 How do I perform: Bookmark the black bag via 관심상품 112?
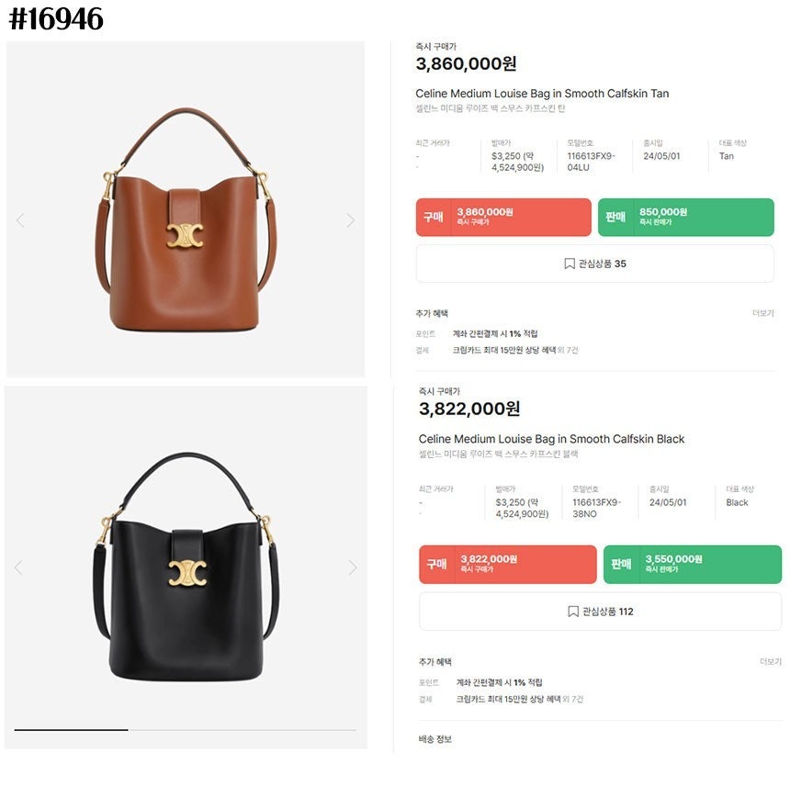pyautogui.click(x=600, y=612)
